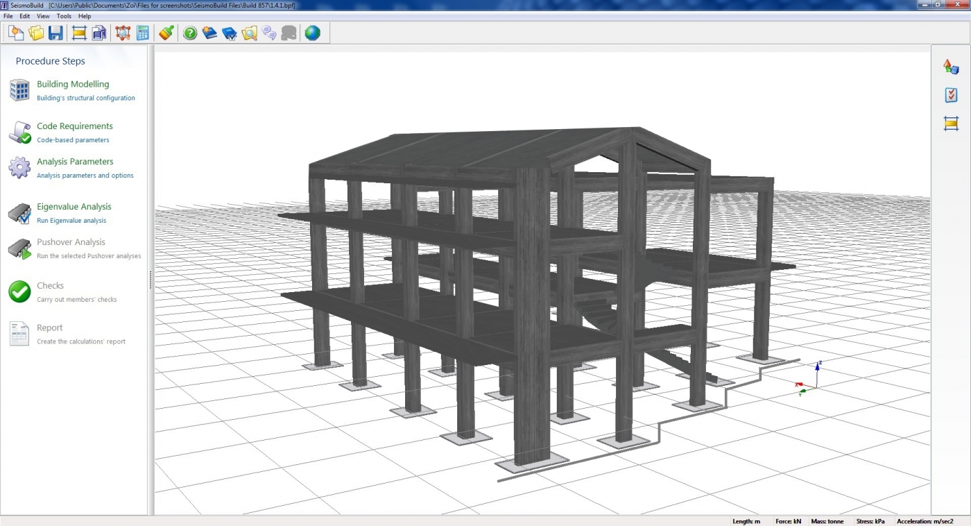This screenshot has height=526, width=971.
Task: Open help via the green question mark icon
Action: point(190,33)
